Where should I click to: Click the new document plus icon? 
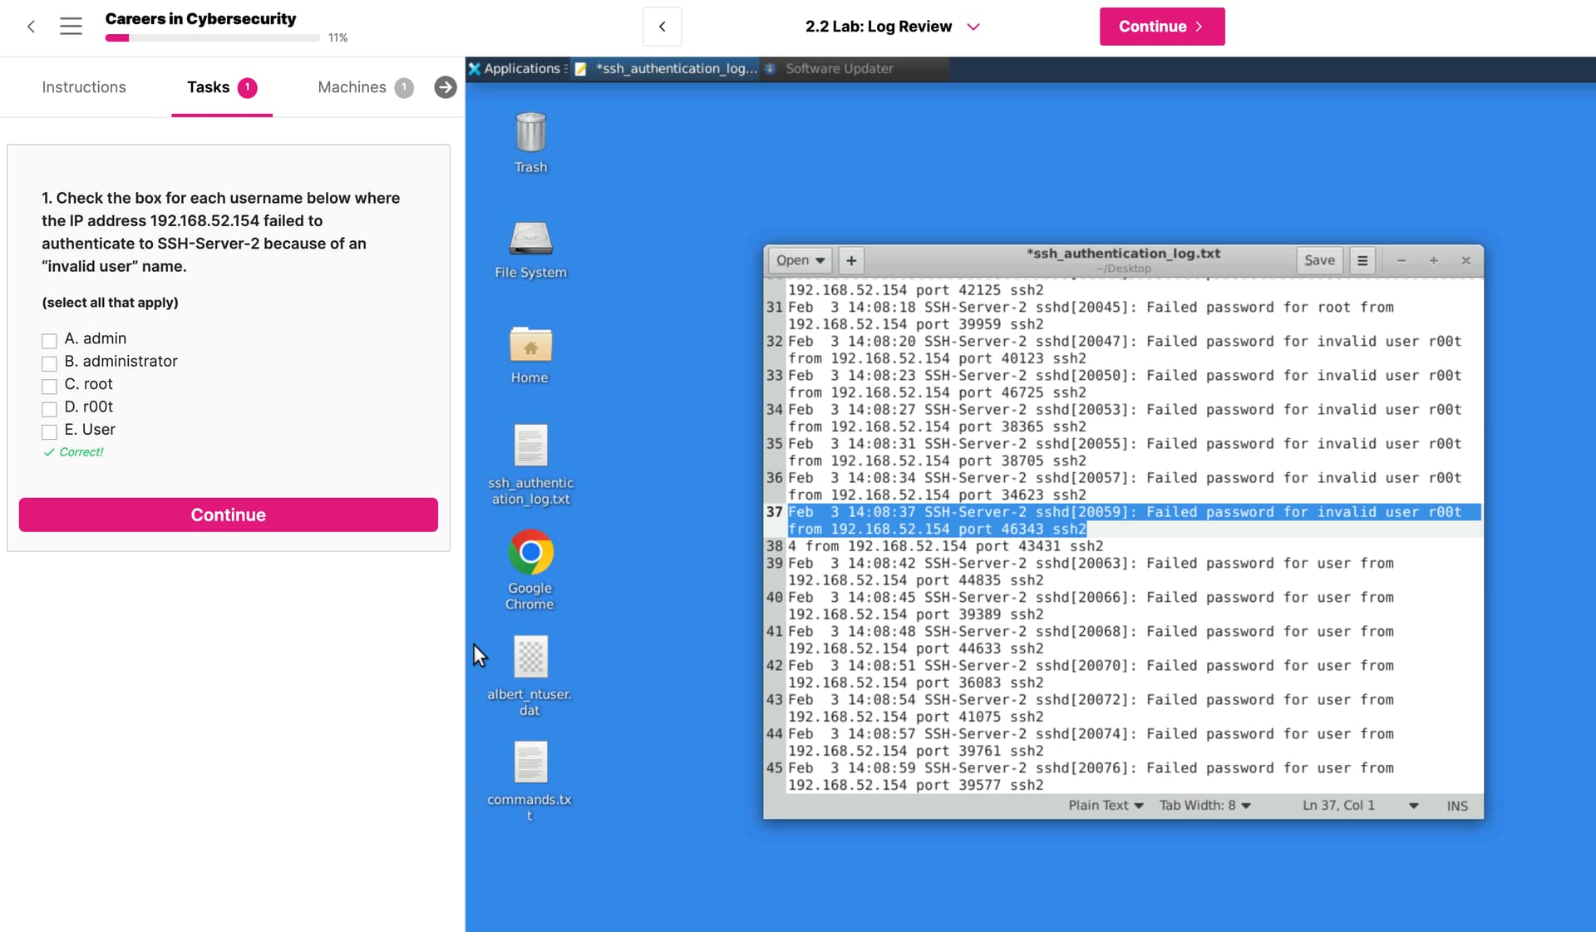[x=851, y=260]
